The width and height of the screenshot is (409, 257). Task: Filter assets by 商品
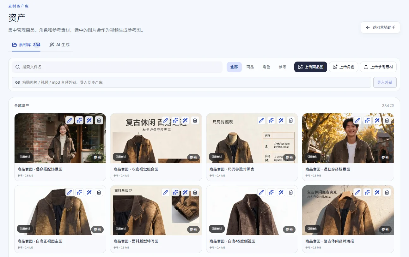click(x=250, y=67)
